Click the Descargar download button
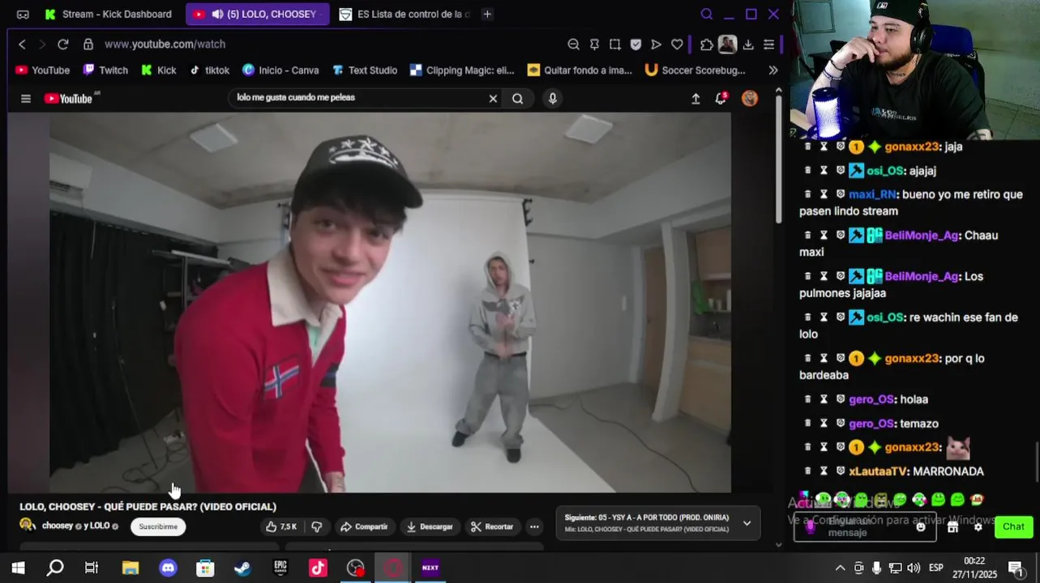Image resolution: width=1040 pixels, height=583 pixels. point(430,526)
